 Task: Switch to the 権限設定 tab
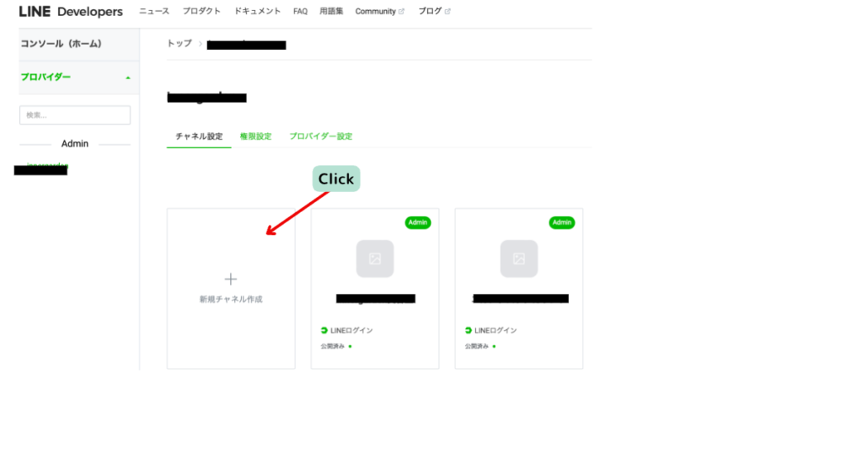255,136
